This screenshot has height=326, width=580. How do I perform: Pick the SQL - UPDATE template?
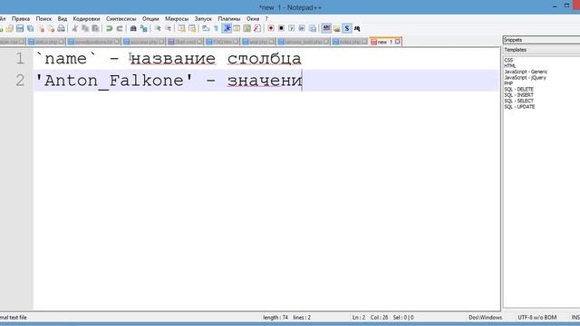pos(519,107)
